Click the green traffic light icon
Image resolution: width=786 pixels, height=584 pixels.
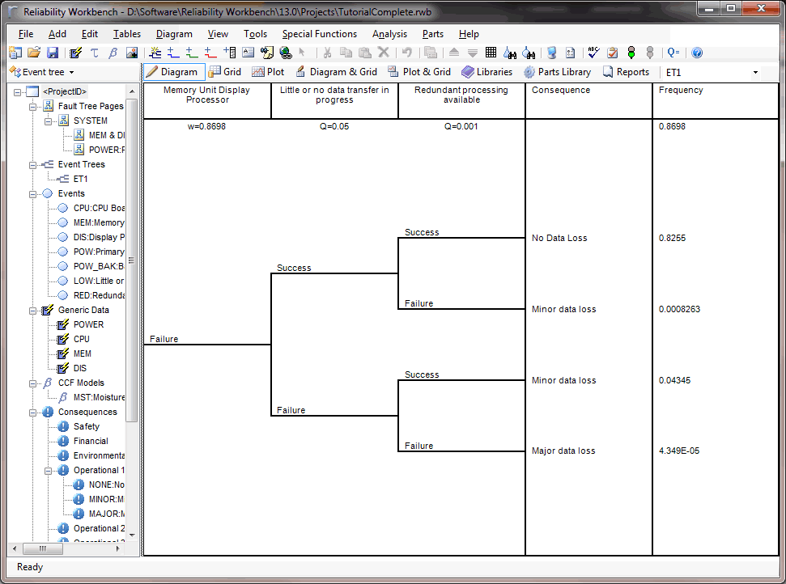click(632, 53)
